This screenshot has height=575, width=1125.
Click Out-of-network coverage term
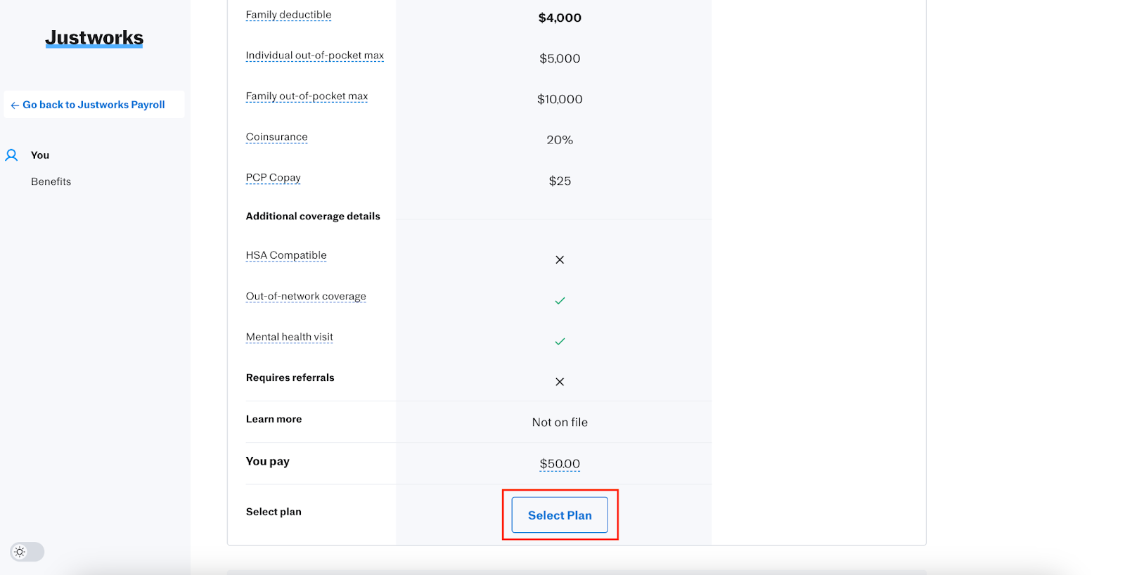tap(306, 297)
